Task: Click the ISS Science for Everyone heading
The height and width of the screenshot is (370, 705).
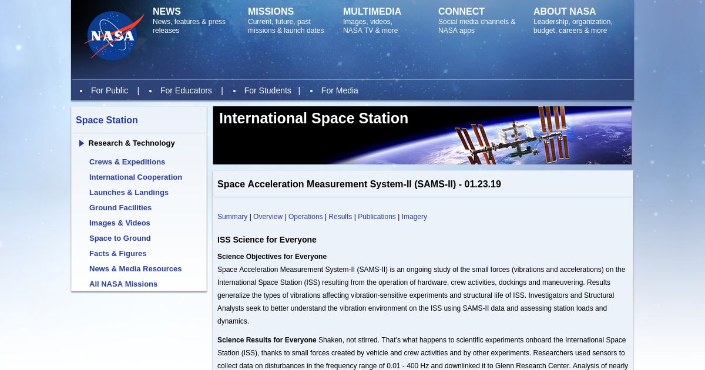Action: pos(267,240)
